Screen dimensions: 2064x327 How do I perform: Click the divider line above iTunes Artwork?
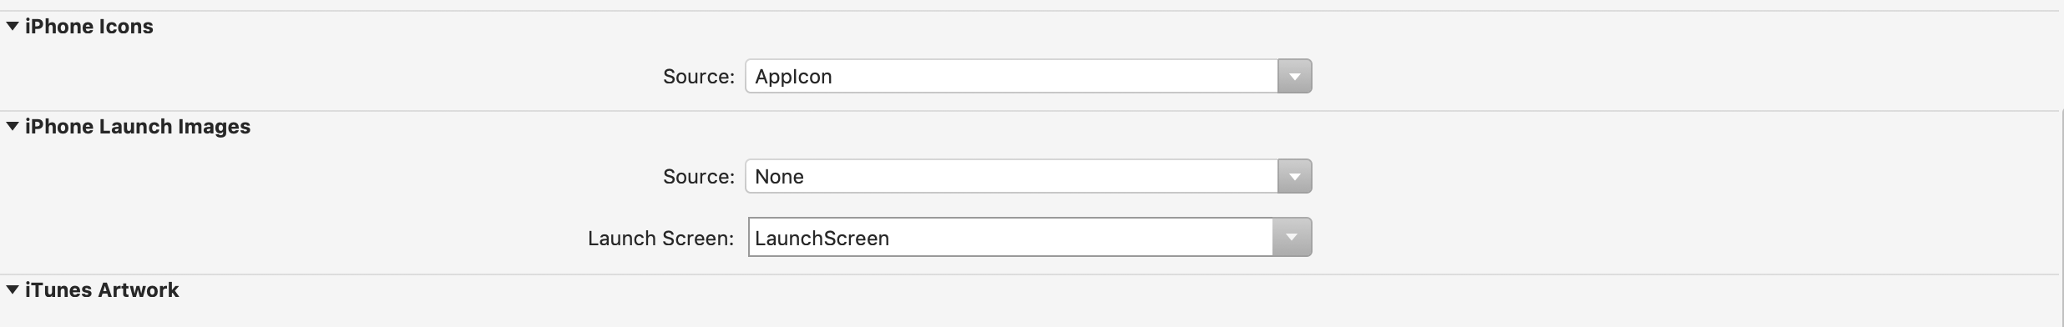[x=1032, y=274]
